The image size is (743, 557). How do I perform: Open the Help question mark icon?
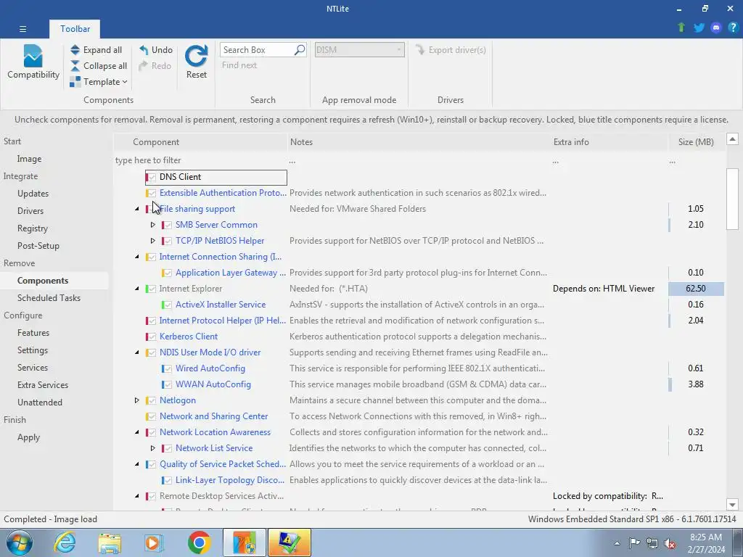coord(733,28)
